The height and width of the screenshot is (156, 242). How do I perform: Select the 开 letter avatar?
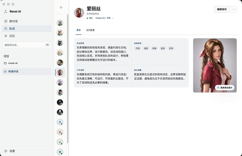60,122
